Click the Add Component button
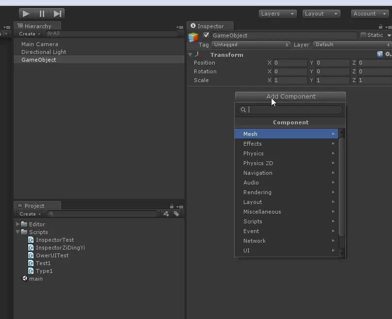 [x=290, y=97]
